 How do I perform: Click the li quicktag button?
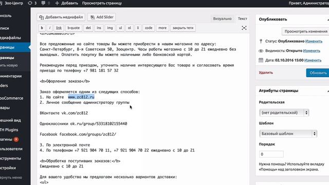[138, 28]
